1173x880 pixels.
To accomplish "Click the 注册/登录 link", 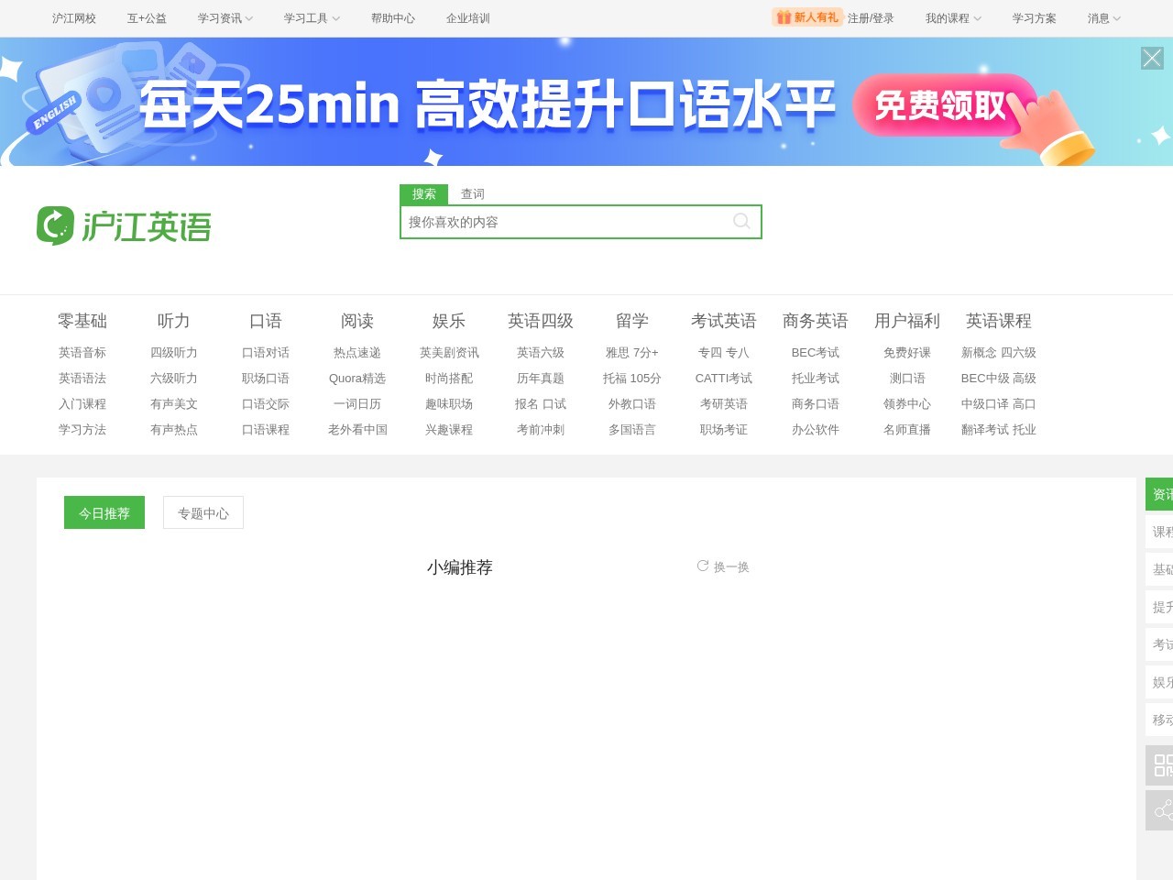I will point(871,18).
